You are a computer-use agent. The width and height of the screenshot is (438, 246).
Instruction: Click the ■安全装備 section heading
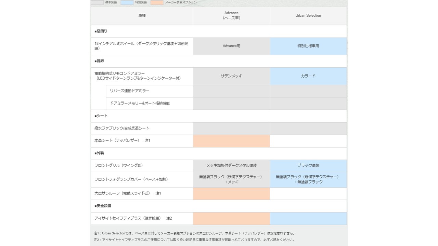[x=103, y=206]
